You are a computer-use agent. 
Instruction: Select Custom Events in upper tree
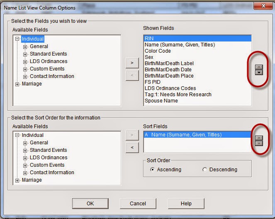coord(47,69)
